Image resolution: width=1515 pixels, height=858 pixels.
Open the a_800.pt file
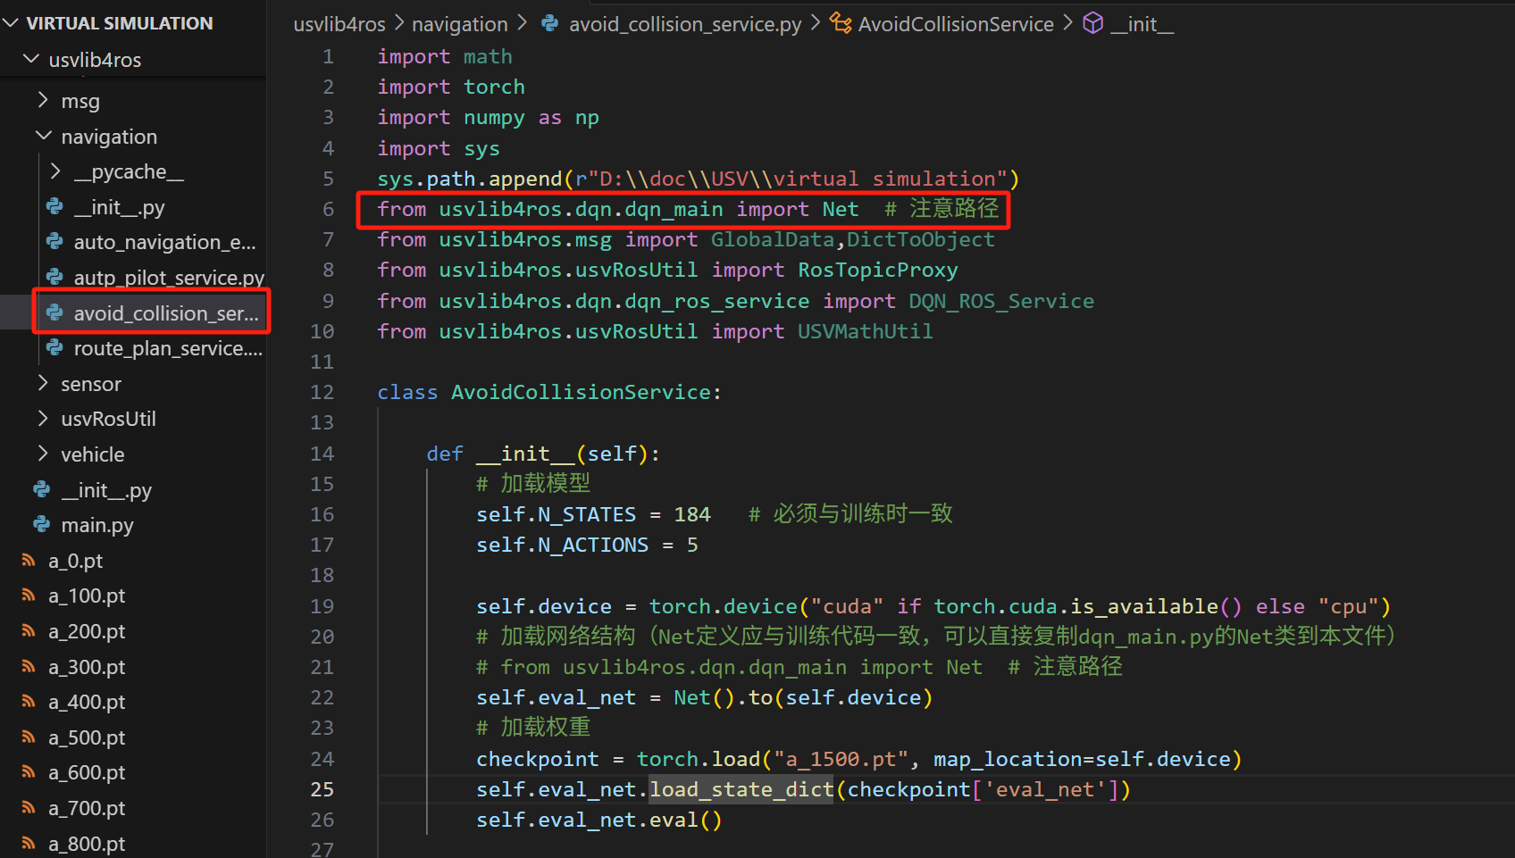(87, 844)
